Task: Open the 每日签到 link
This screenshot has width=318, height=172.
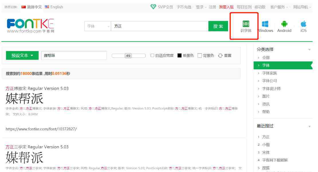Action: pyautogui.click(x=244, y=7)
